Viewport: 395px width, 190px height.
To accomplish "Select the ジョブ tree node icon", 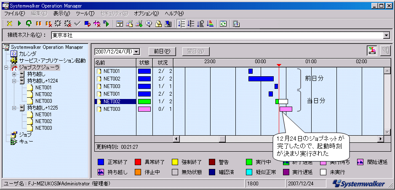I will coord(13,134).
